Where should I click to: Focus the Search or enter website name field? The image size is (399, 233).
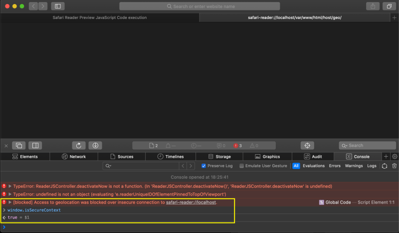(199, 6)
